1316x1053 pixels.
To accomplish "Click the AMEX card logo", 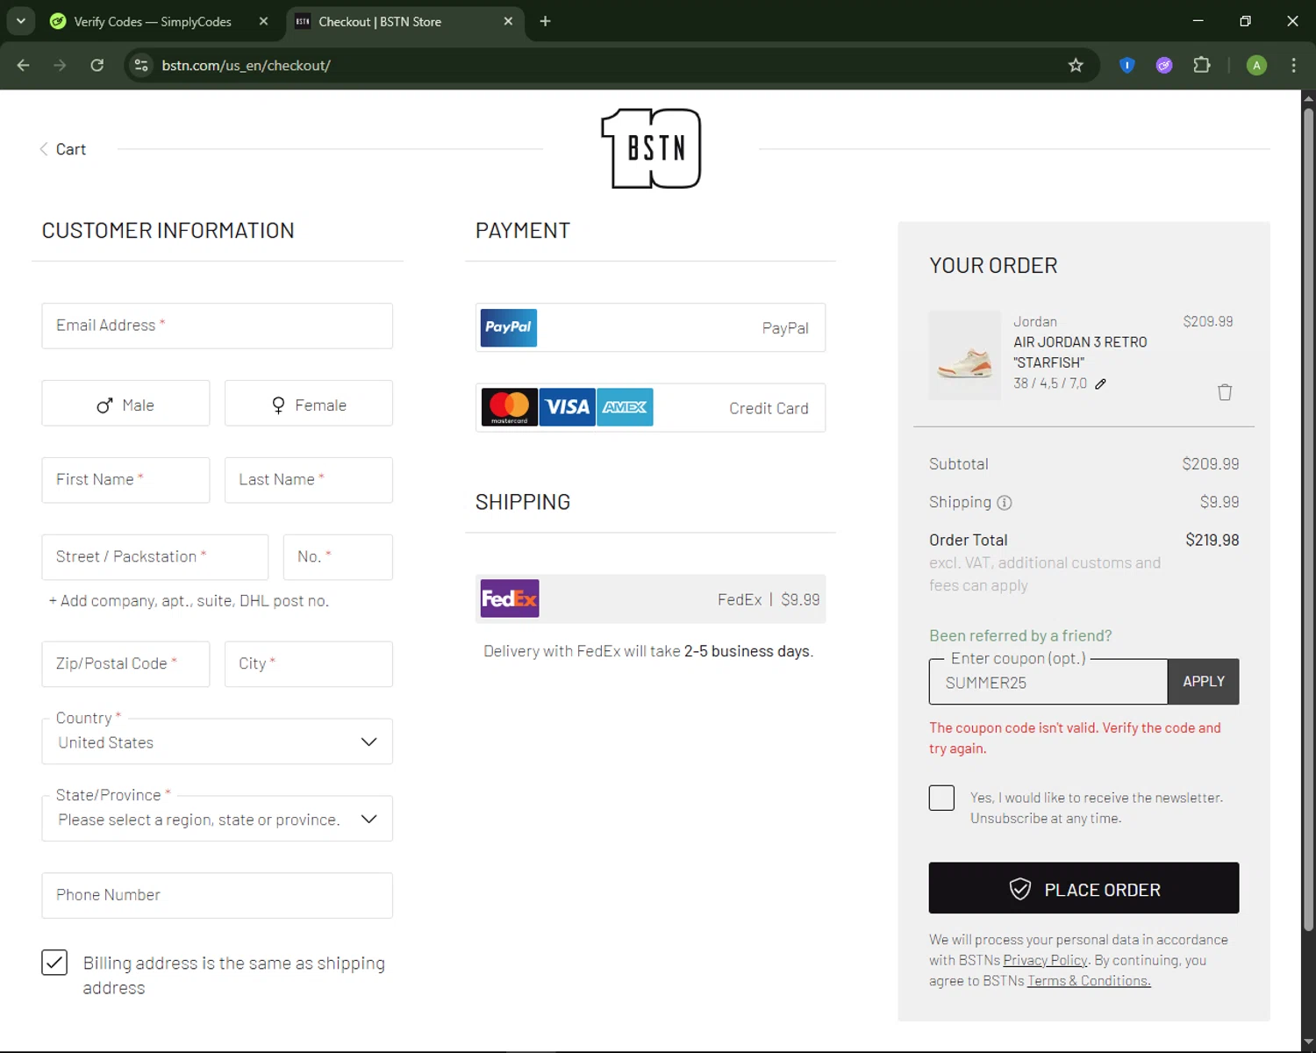I will (x=625, y=407).
